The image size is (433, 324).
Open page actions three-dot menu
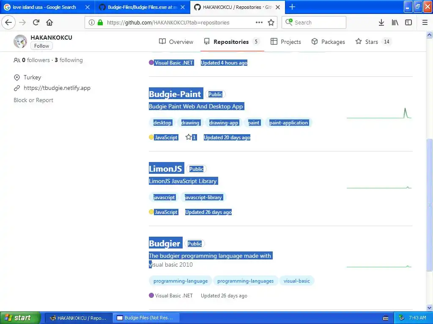point(259,22)
